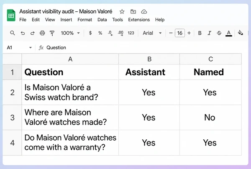Select the Named "Yes" cell in row 4
Viewport: 251px width, 169px height.
(x=211, y=143)
